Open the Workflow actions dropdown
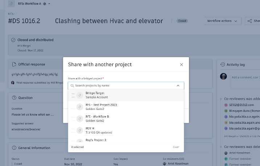 (x=222, y=21)
